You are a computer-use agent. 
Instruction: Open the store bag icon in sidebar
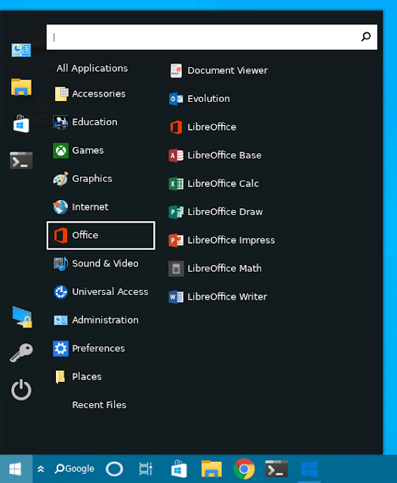(x=21, y=124)
